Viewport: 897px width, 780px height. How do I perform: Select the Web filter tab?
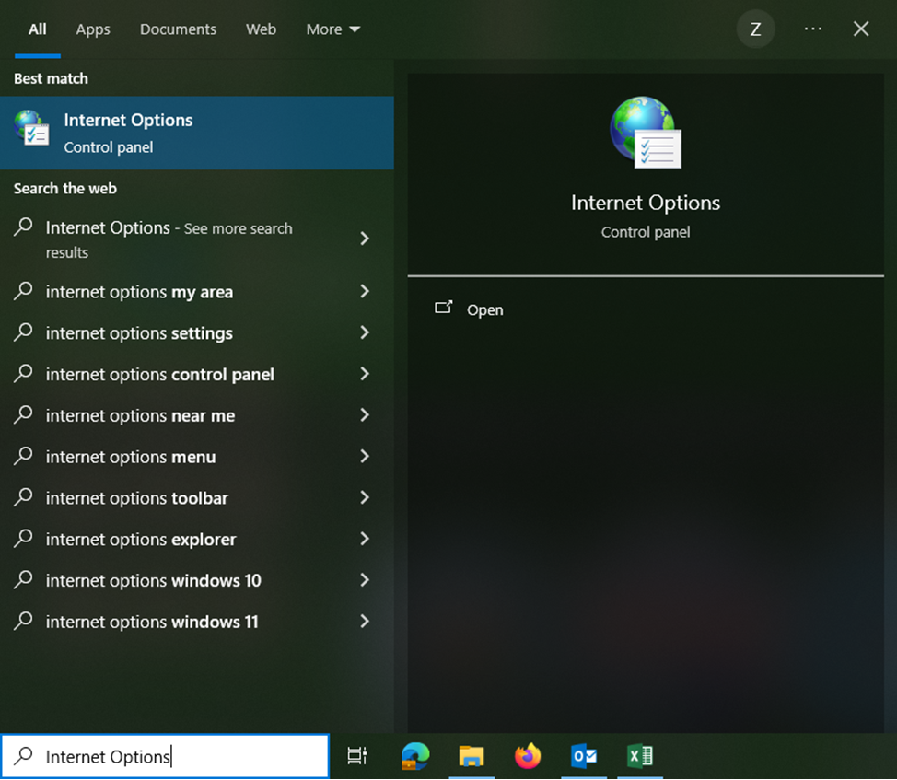pos(261,29)
